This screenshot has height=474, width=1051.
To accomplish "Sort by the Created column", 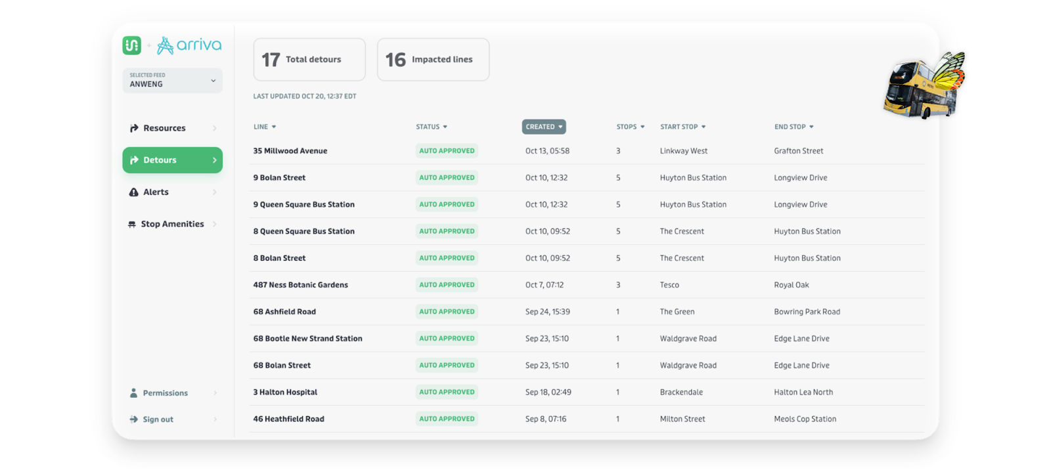I will click(x=543, y=127).
